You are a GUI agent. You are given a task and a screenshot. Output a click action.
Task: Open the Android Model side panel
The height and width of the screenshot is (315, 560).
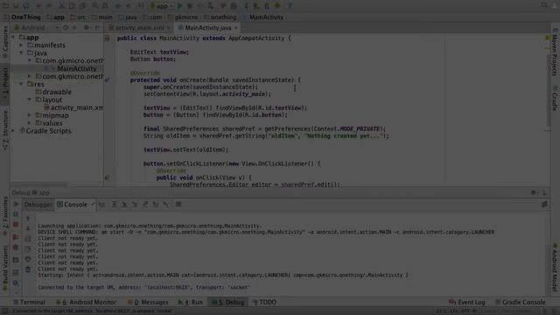pyautogui.click(x=555, y=267)
